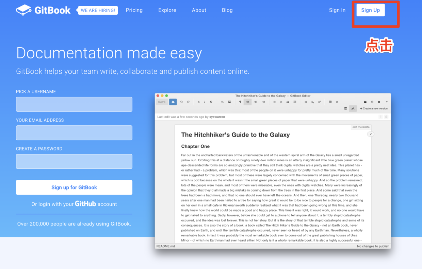Screen dimensions: 422x269
Task: Click No changes to publish status
Action: pos(373,246)
